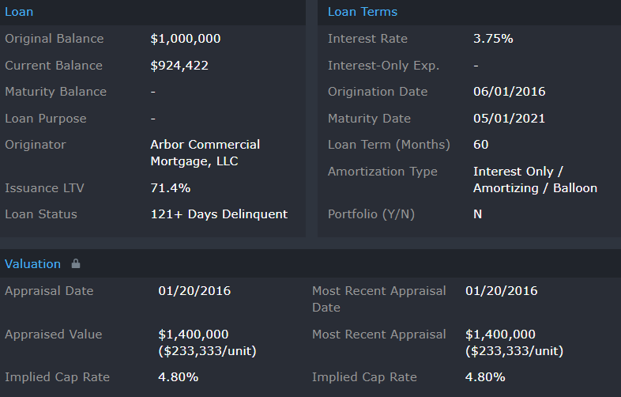Click the Amortization Type label
This screenshot has height=397, width=621.
click(x=382, y=172)
